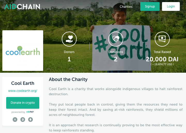Click the Donors count number 1
Image resolution: width=186 pixels, height=133 pixels.
pyautogui.click(x=69, y=59)
